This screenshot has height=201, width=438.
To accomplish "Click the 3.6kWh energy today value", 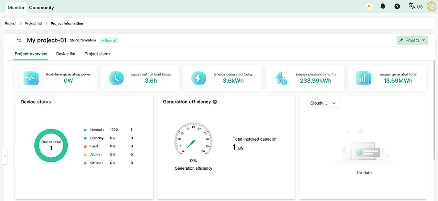I will click(233, 81).
